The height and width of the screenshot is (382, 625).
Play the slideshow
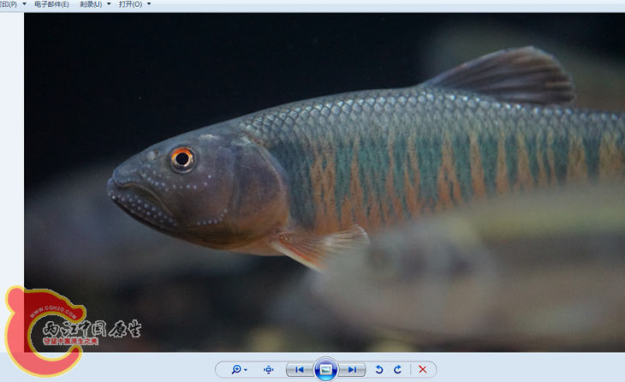[x=324, y=369]
